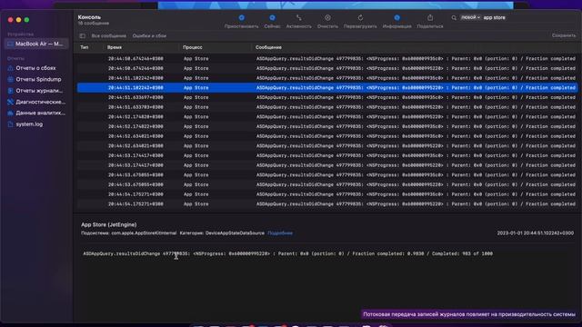582x327 pixels.
Task: Clear the log with Очистить
Action: 327,22
